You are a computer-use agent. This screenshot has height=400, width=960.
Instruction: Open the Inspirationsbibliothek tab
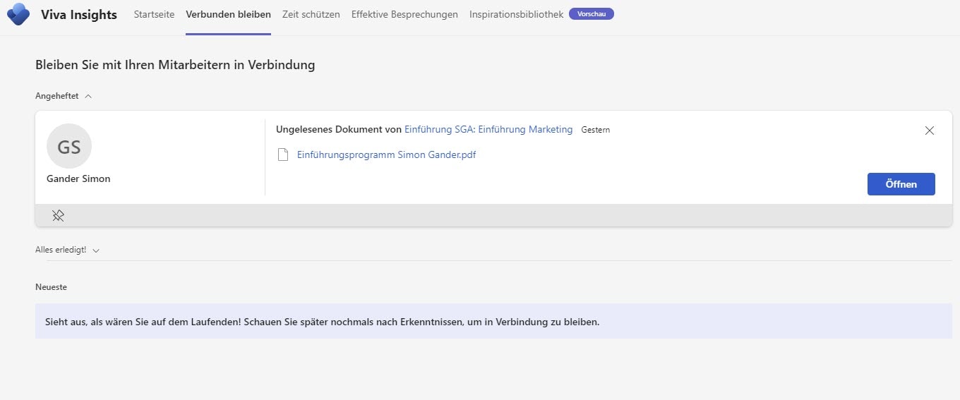[516, 14]
